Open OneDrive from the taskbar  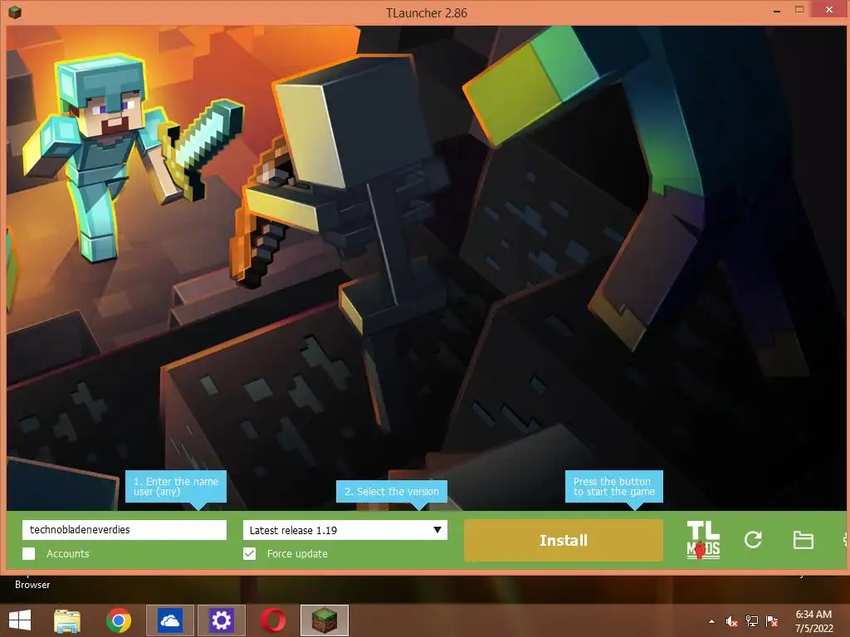169,620
